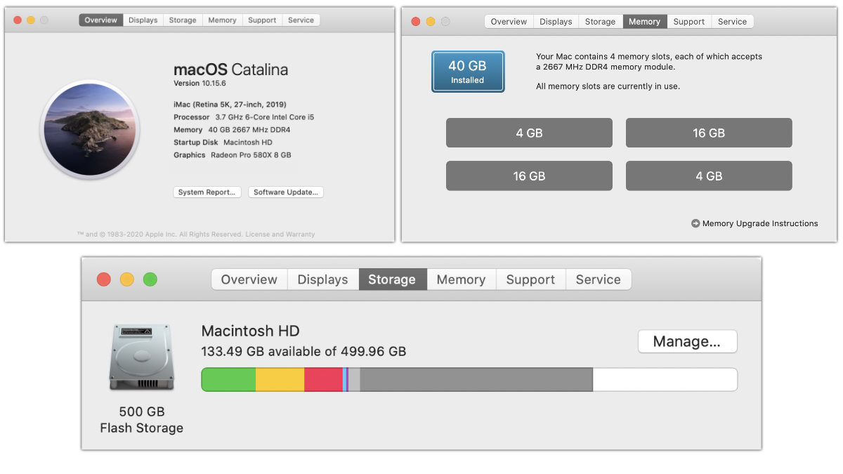The height and width of the screenshot is (474, 843).
Task: Open the License and Warranty link
Action: pyautogui.click(x=280, y=235)
